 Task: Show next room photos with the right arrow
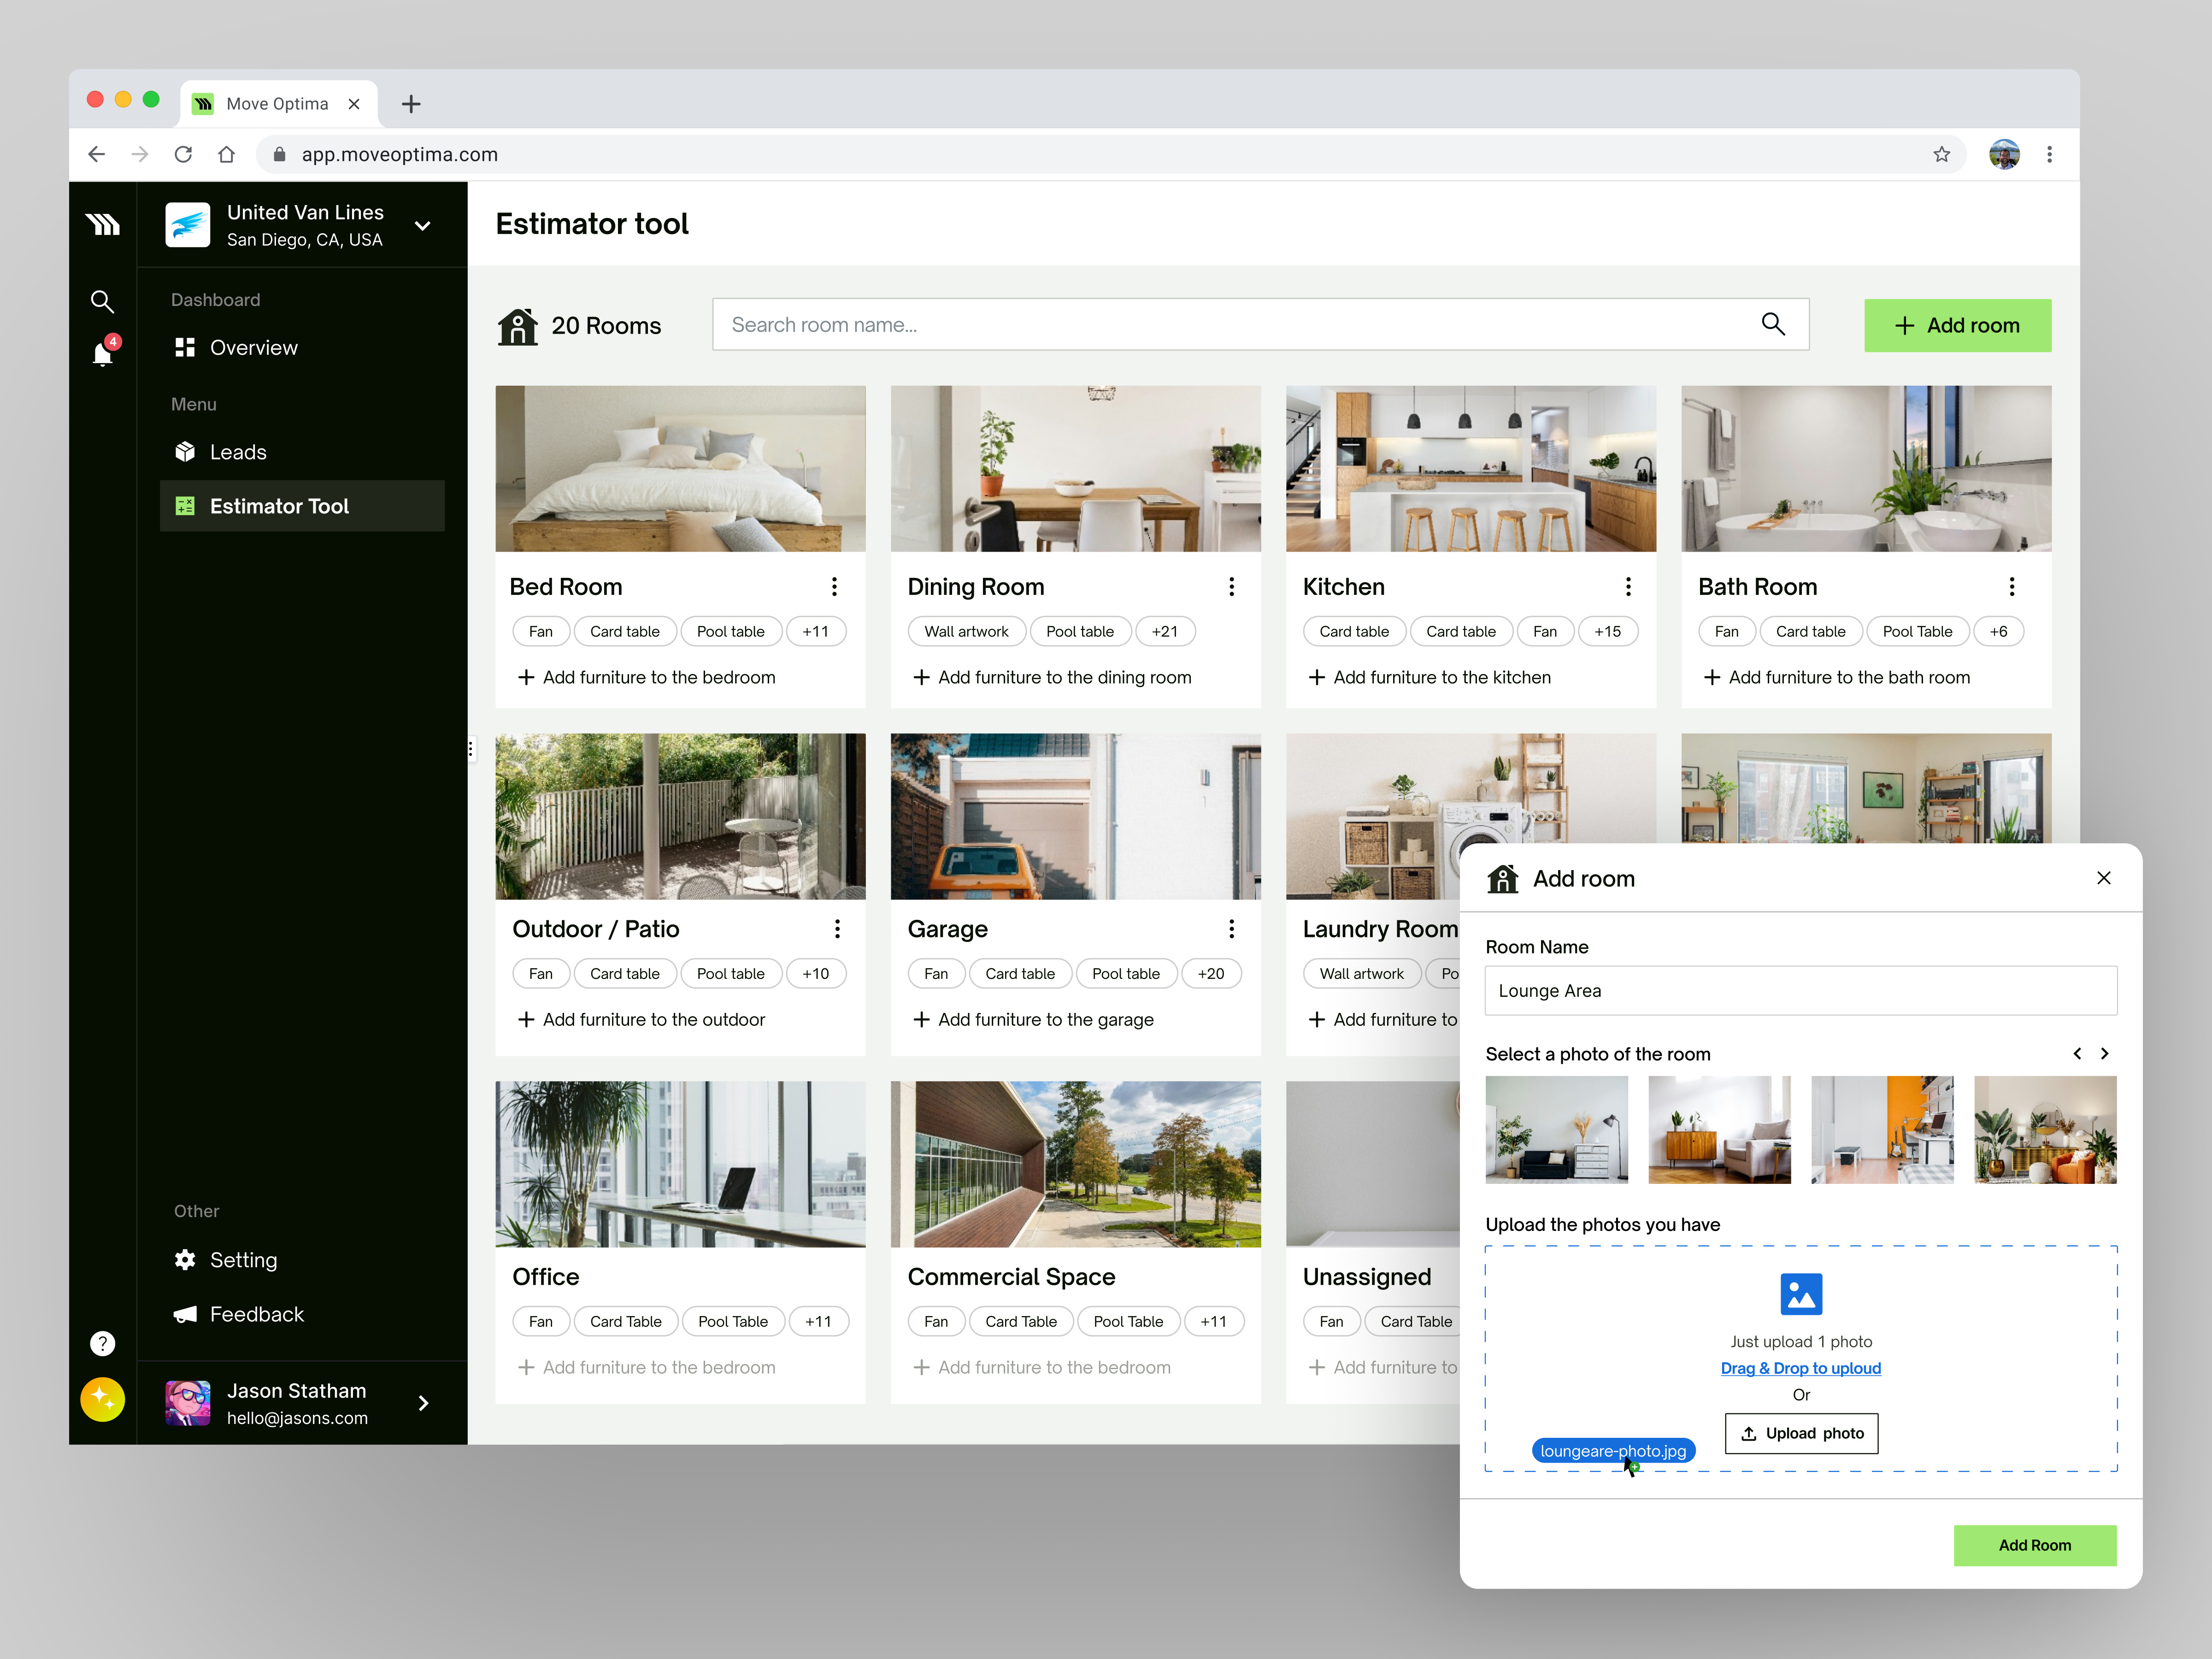coord(2104,1053)
